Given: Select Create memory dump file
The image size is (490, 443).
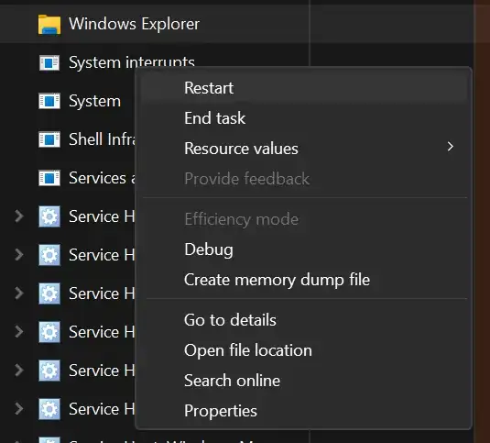Looking at the screenshot, I should [303, 280].
